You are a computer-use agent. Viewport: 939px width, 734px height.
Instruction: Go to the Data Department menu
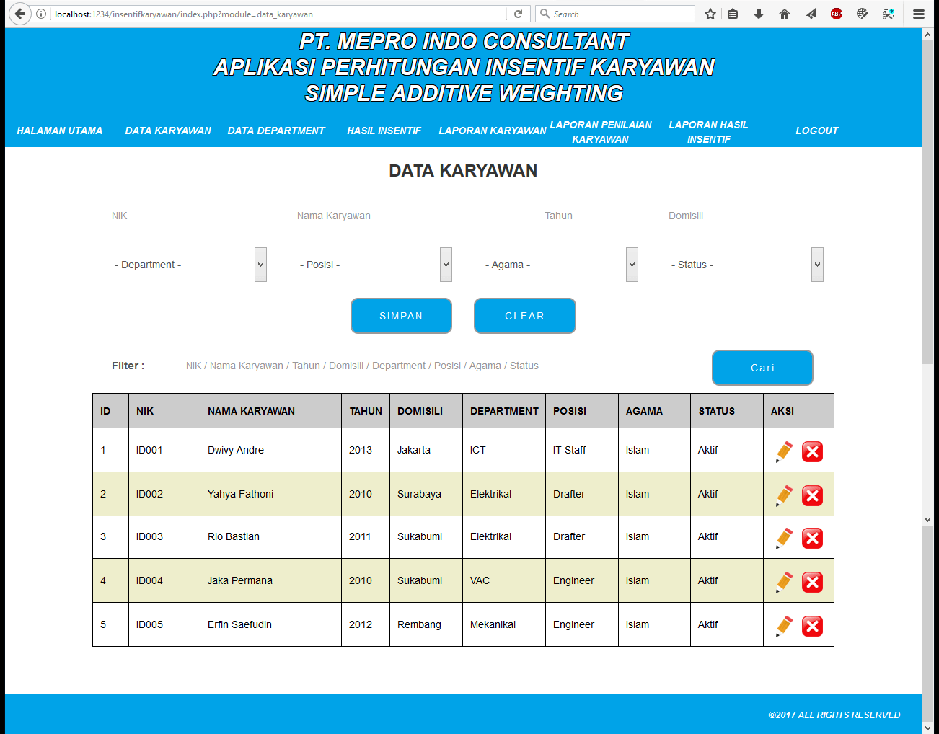pos(276,131)
